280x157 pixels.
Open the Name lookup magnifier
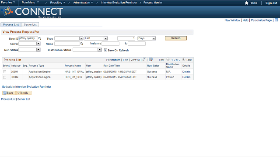tap(82, 44)
